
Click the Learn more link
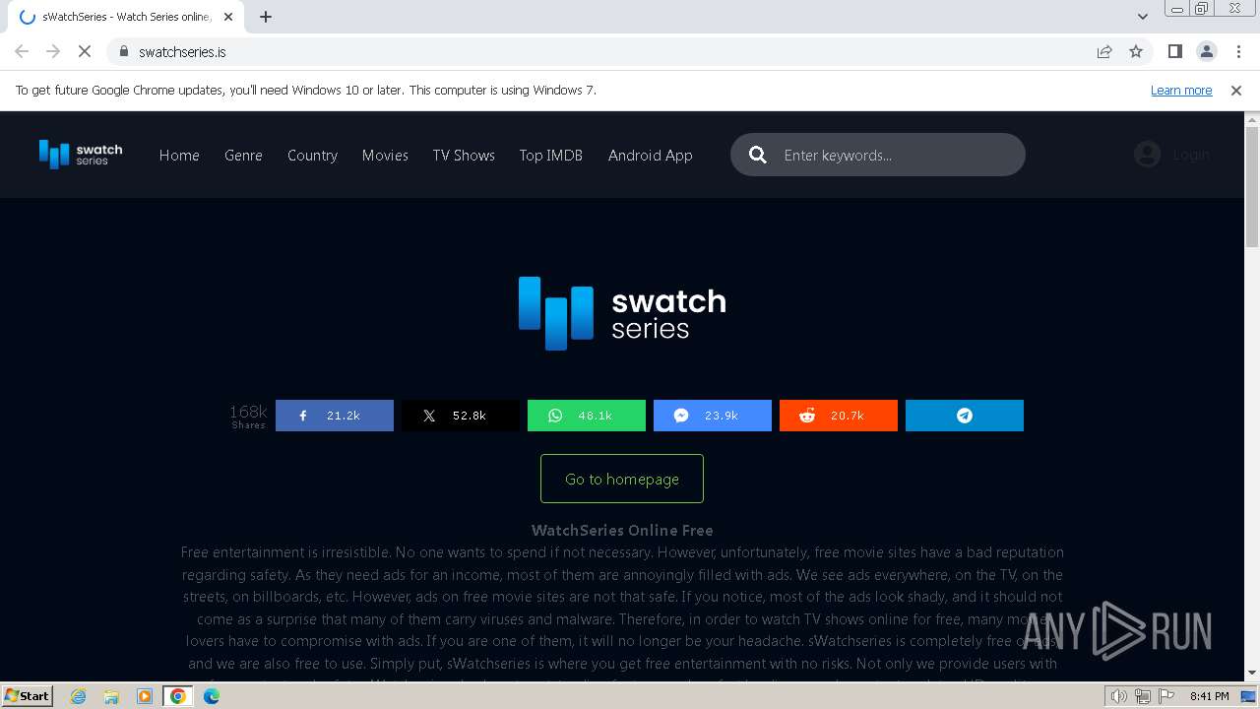coord(1181,90)
